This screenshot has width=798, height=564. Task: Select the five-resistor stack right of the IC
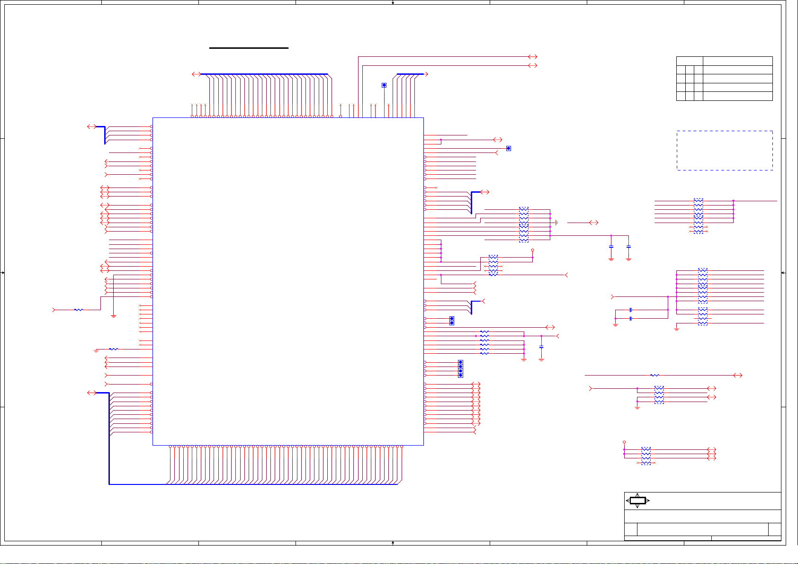pyautogui.click(x=484, y=342)
